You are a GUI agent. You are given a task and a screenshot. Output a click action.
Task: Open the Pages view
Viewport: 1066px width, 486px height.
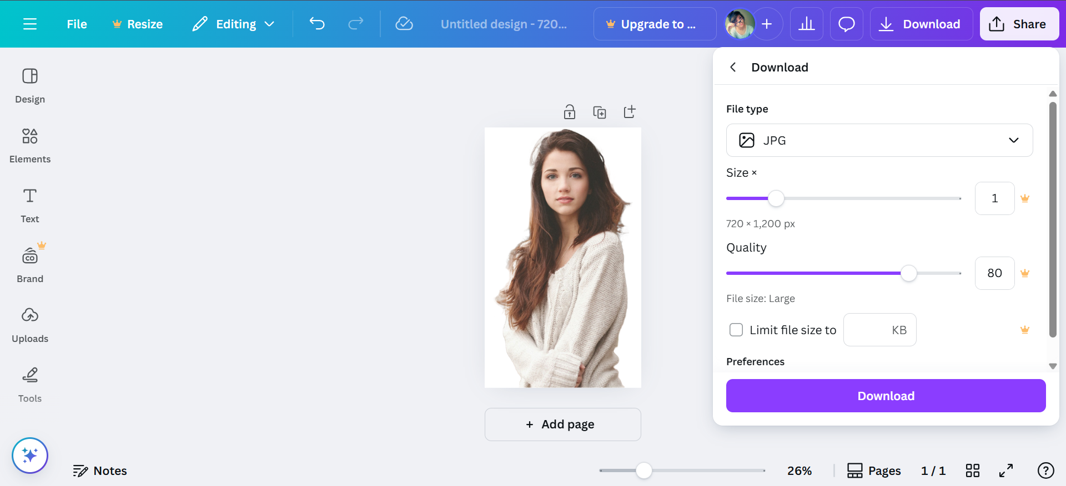coord(874,470)
